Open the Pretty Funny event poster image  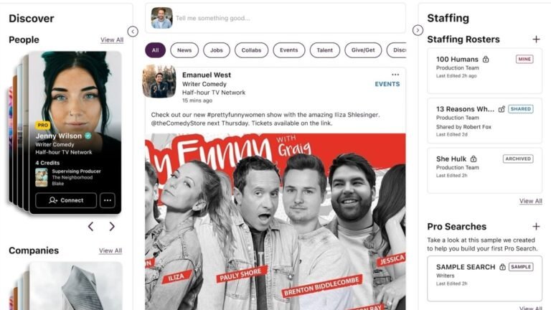[x=275, y=222]
